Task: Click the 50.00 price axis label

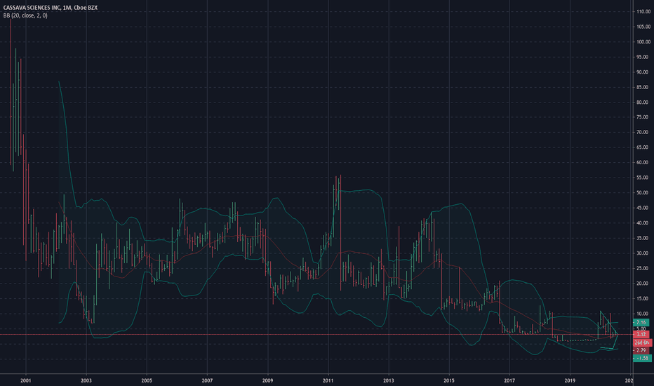Action: [643, 193]
